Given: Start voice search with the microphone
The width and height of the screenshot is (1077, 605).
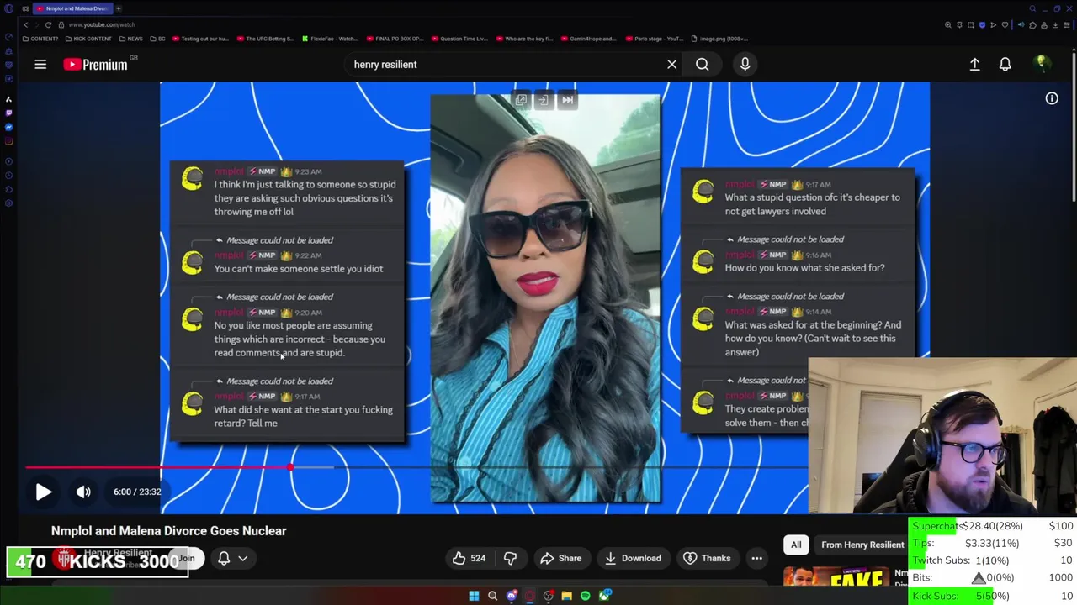Looking at the screenshot, I should (x=745, y=64).
